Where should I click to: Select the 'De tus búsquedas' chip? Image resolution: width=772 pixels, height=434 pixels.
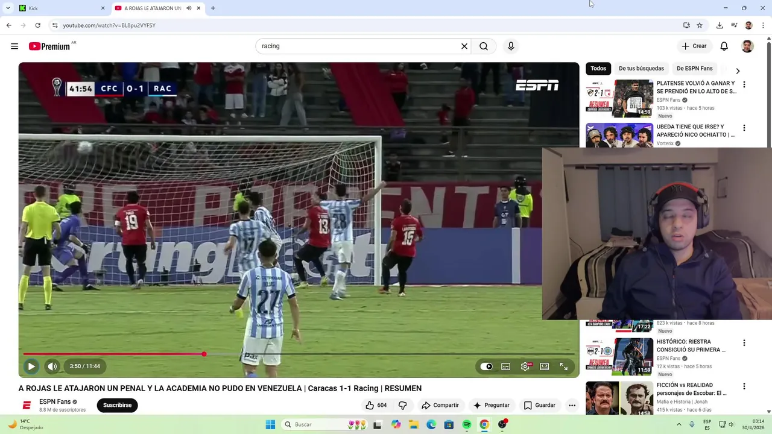tap(641, 68)
